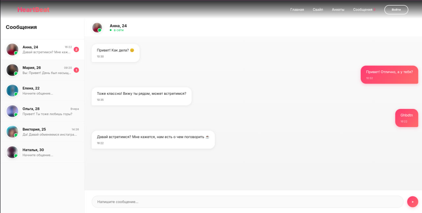Go to the Свайп page

[318, 10]
